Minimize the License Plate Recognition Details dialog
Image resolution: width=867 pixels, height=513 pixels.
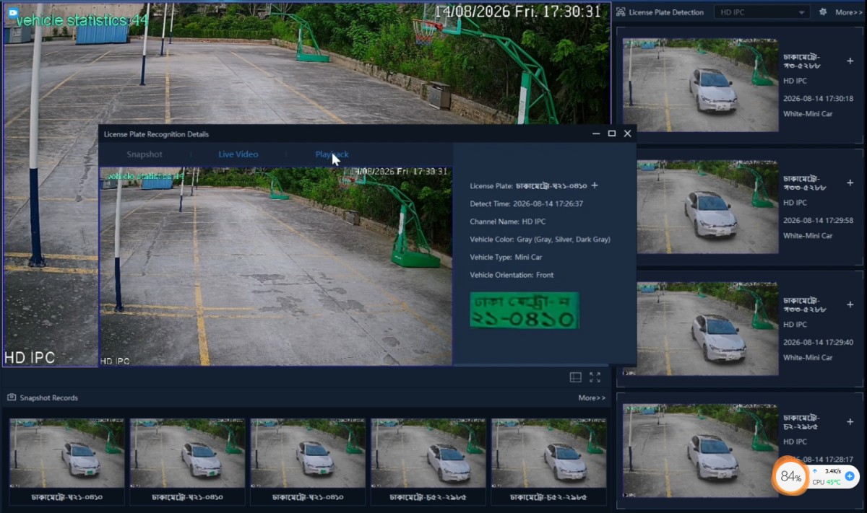click(x=596, y=133)
